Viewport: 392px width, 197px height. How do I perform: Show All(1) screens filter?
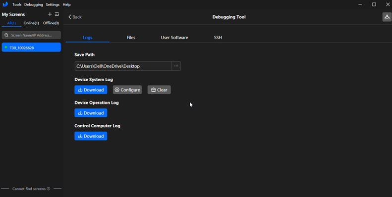[11, 23]
